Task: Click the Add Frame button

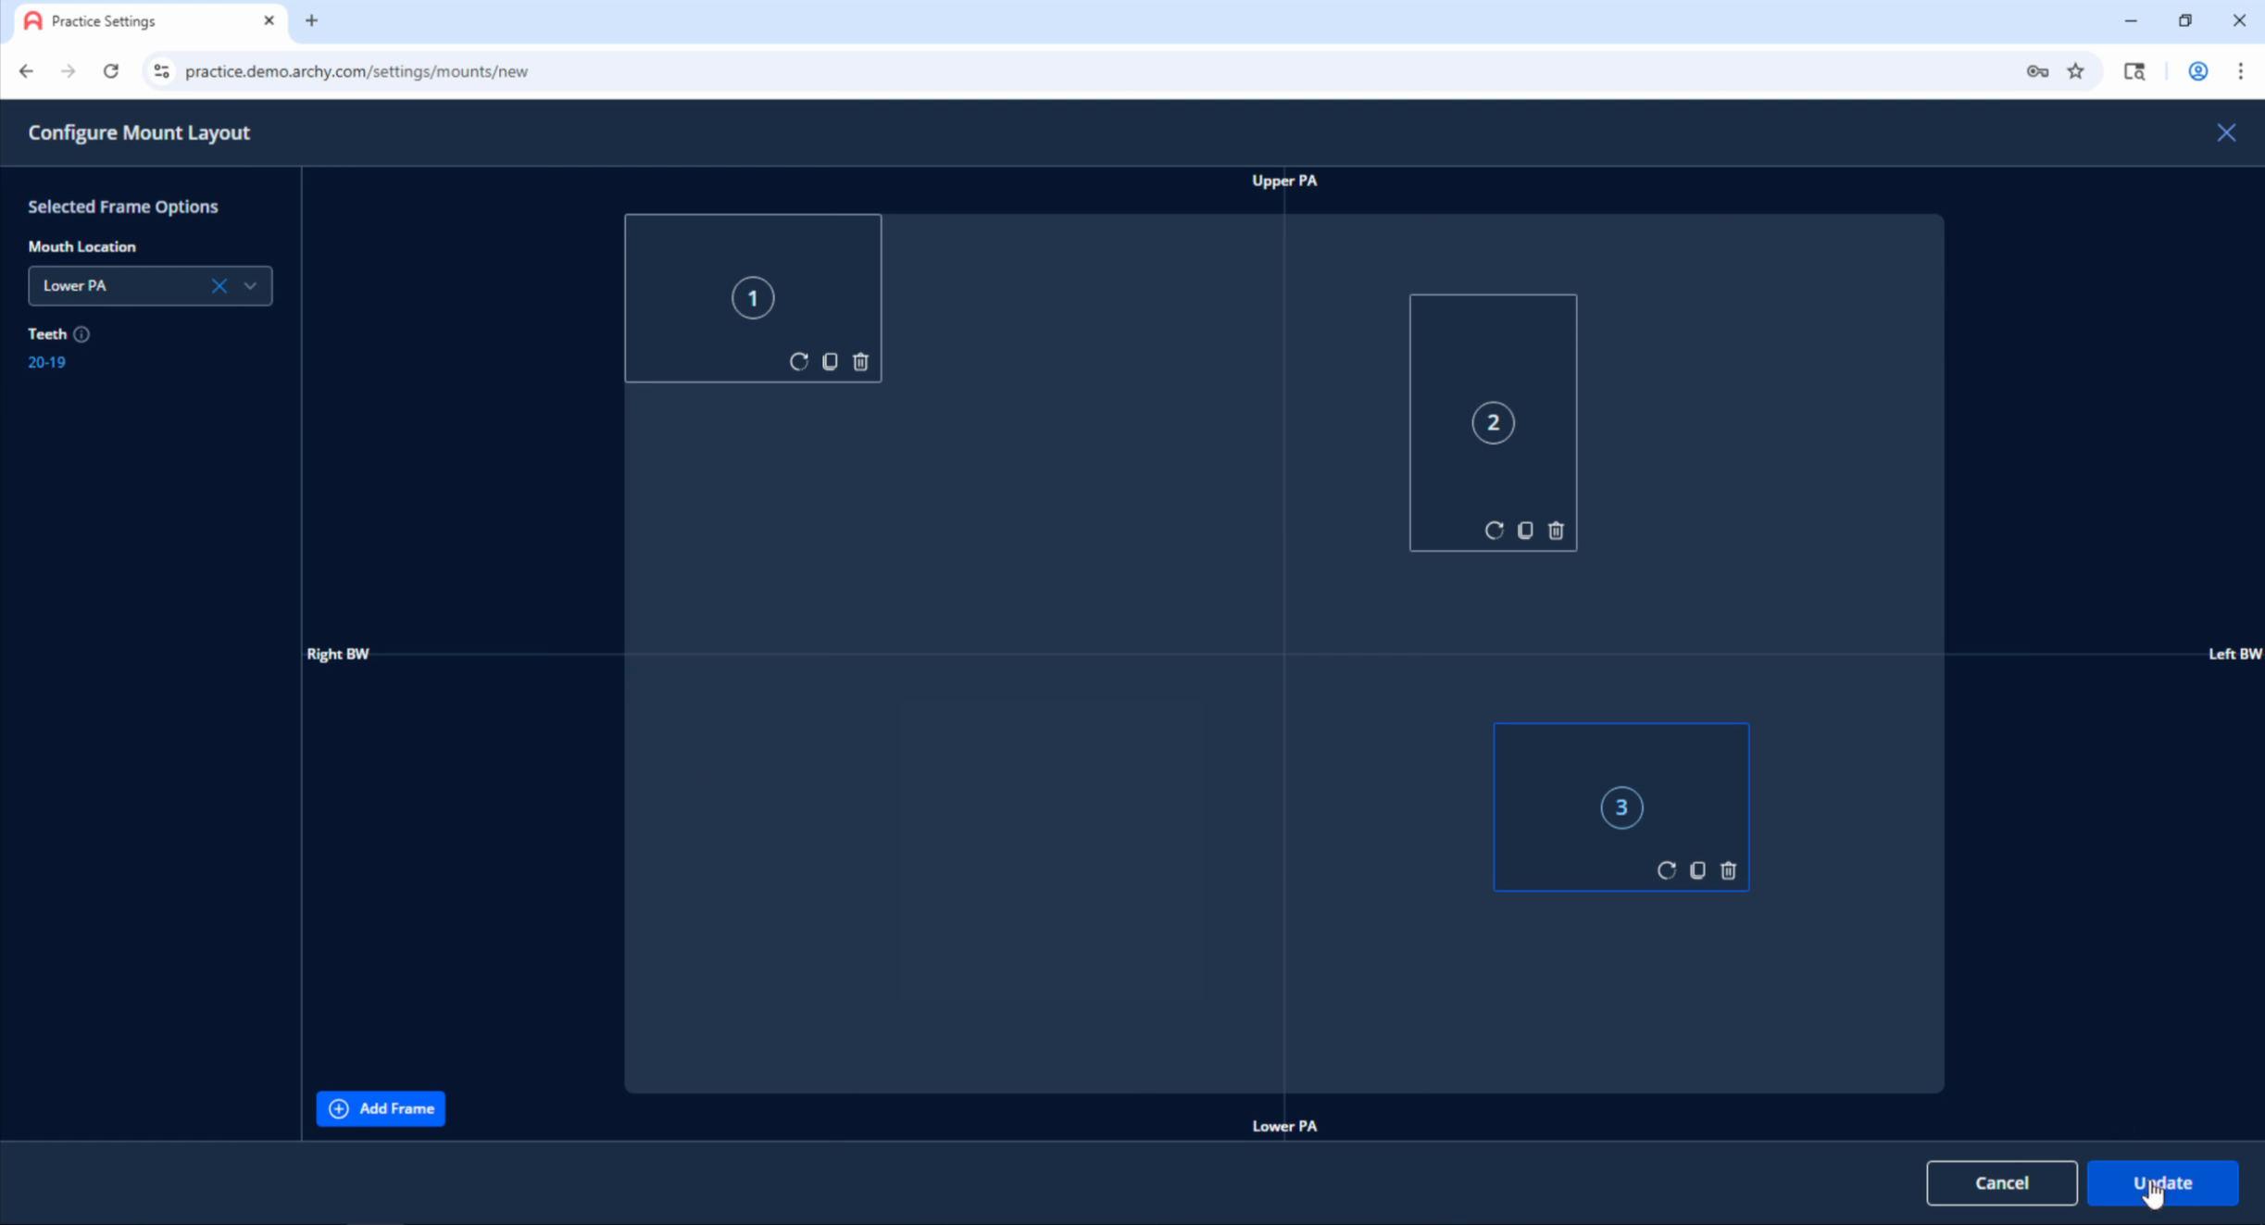Action: pos(381,1108)
